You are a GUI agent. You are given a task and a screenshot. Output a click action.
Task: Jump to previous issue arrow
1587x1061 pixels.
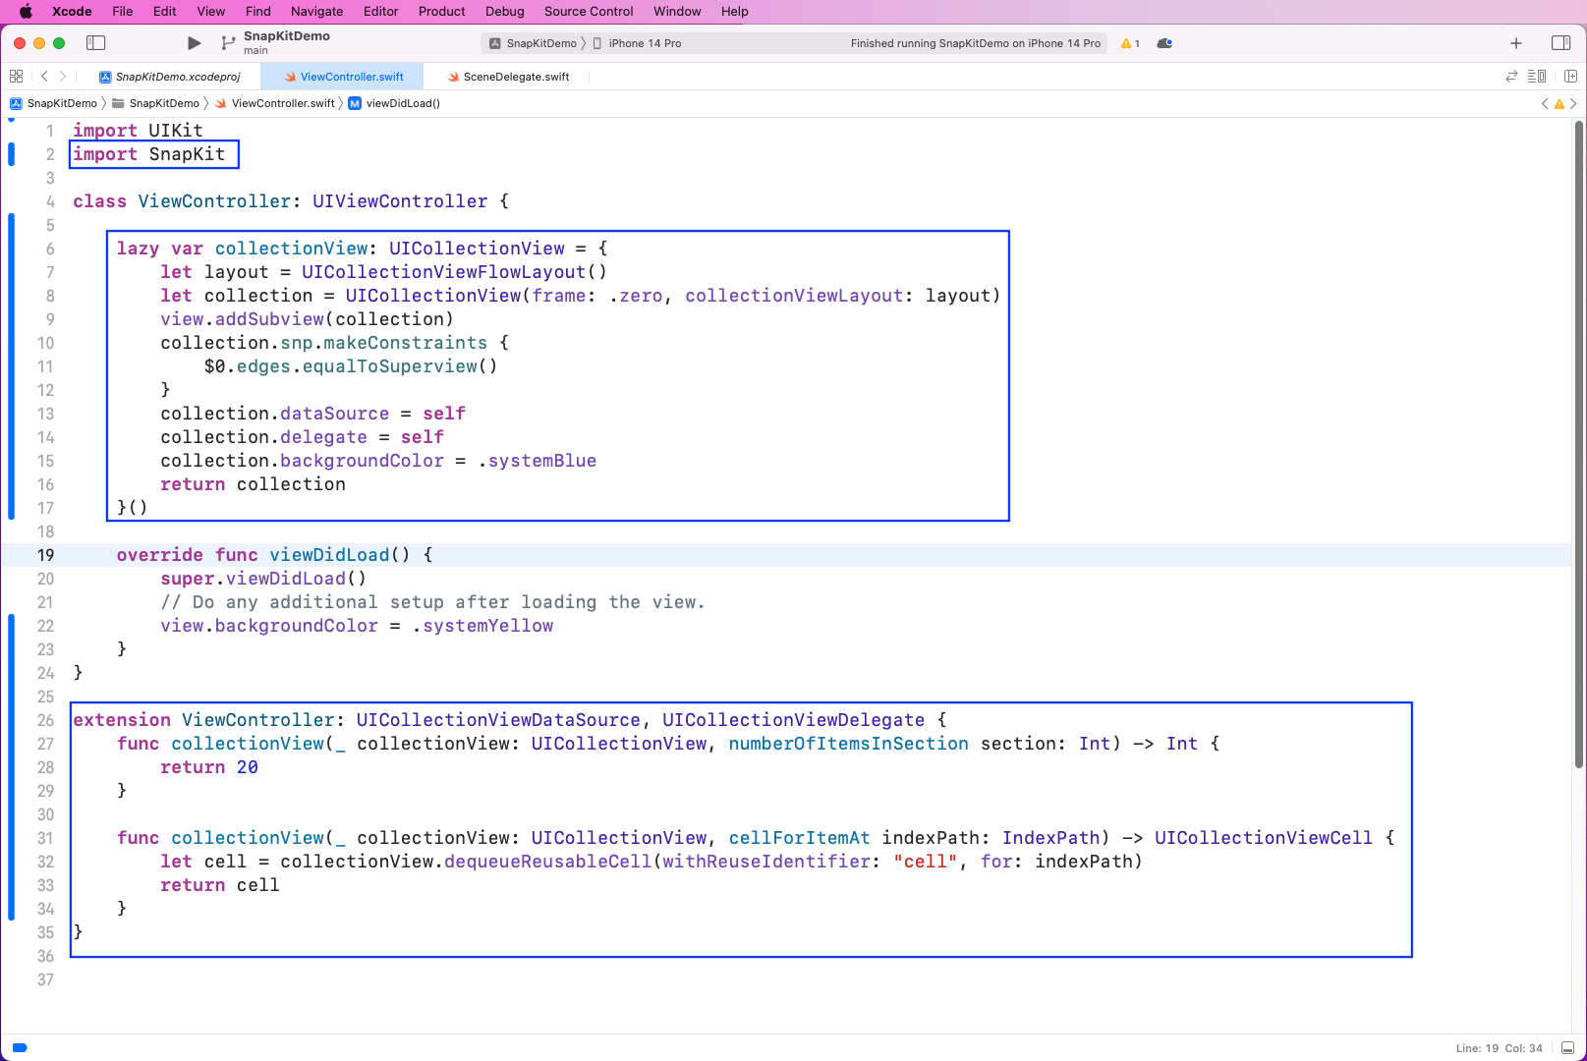[x=1545, y=103]
